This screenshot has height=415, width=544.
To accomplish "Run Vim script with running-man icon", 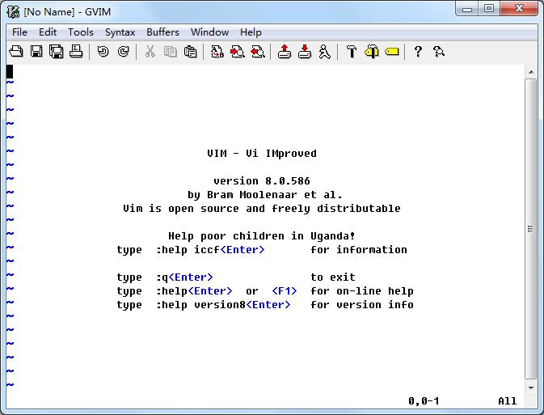I will point(324,52).
